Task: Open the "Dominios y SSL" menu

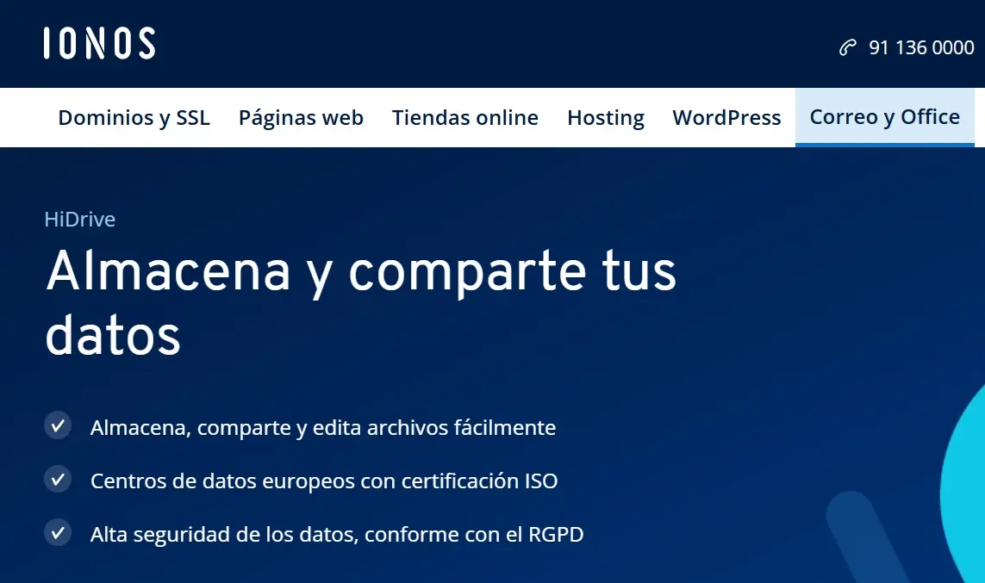Action: coord(134,117)
